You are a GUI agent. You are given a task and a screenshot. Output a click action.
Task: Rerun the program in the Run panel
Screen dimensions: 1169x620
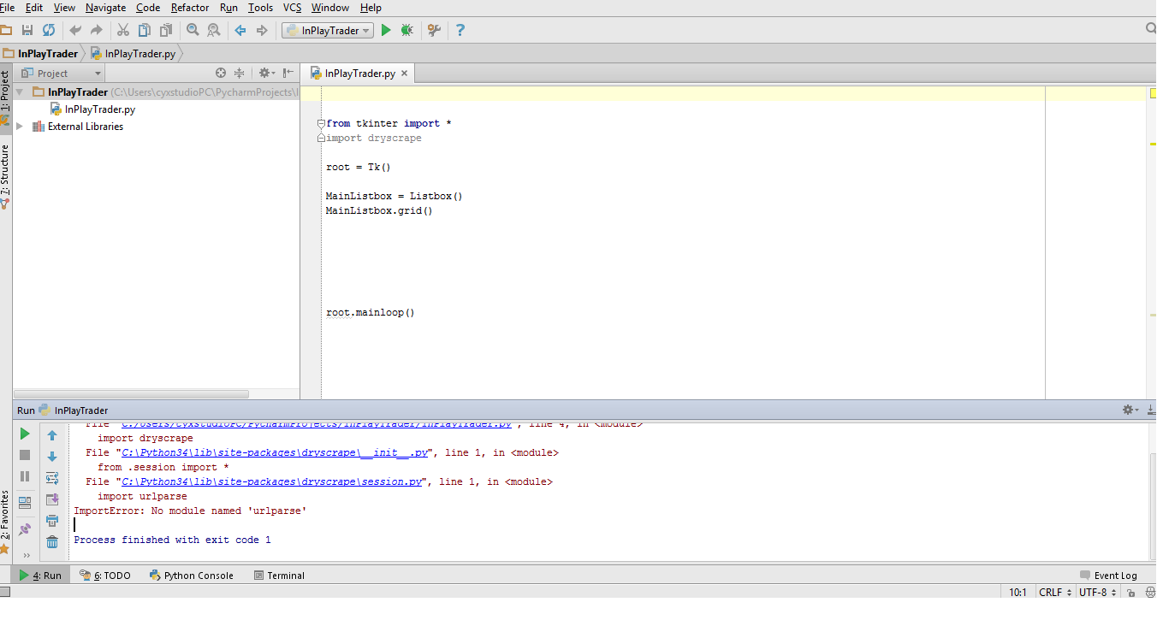click(25, 434)
